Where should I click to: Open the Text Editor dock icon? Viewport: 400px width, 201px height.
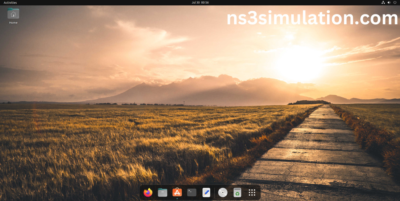pyautogui.click(x=206, y=193)
